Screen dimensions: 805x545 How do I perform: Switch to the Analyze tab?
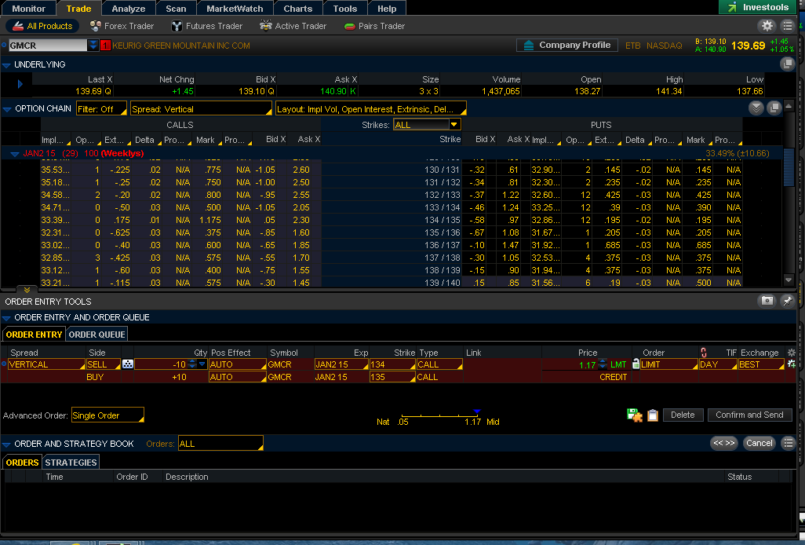[x=129, y=8]
